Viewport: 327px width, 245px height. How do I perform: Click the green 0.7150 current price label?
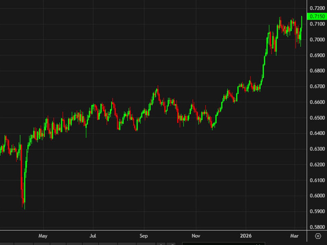317,16
